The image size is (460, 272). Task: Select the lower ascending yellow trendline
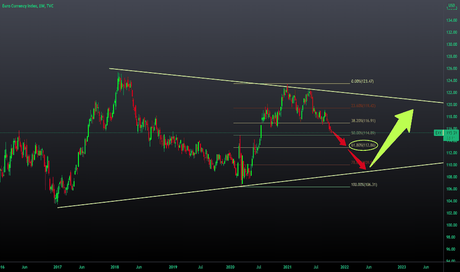(x=250, y=185)
